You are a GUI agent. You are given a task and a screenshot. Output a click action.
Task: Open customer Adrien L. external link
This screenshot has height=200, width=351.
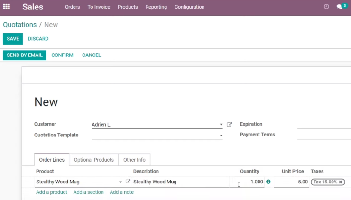pos(229,124)
